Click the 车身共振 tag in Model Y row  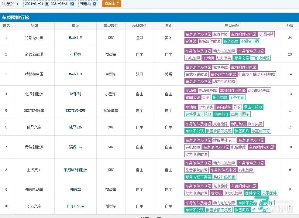point(220,34)
